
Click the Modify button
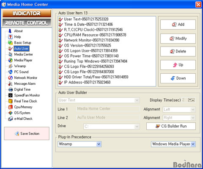pyautogui.click(x=178, y=39)
